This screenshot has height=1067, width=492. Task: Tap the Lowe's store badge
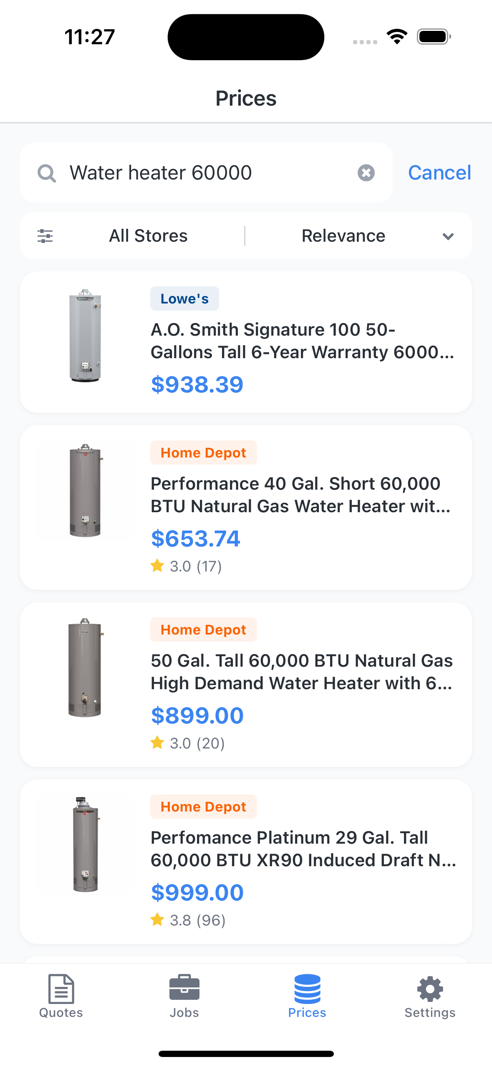click(x=184, y=299)
